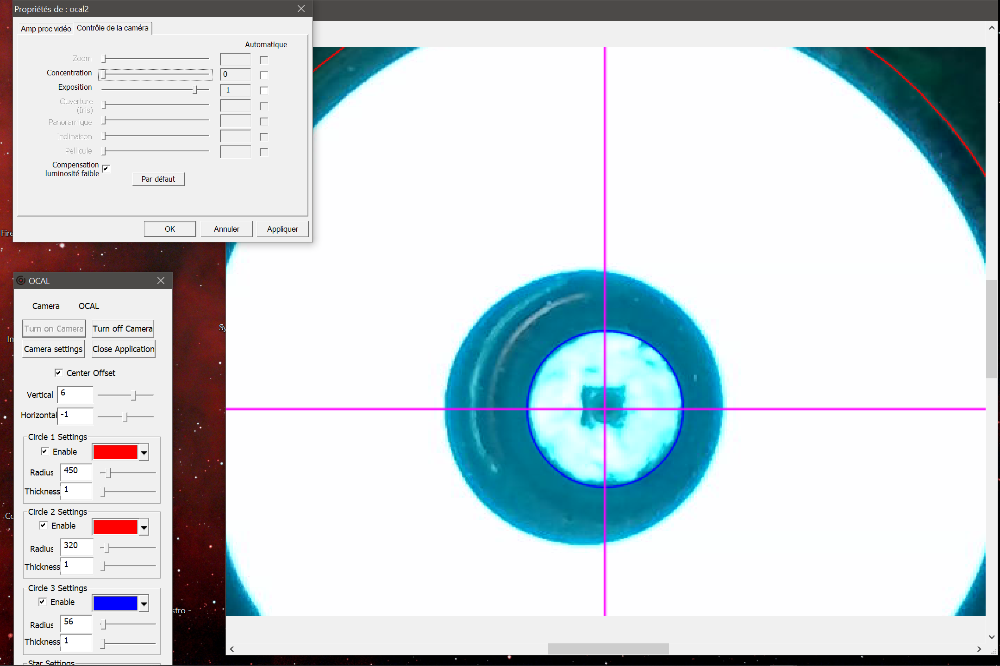Switch to Amp proc vidéo tab
The width and height of the screenshot is (1000, 666).
(46, 29)
